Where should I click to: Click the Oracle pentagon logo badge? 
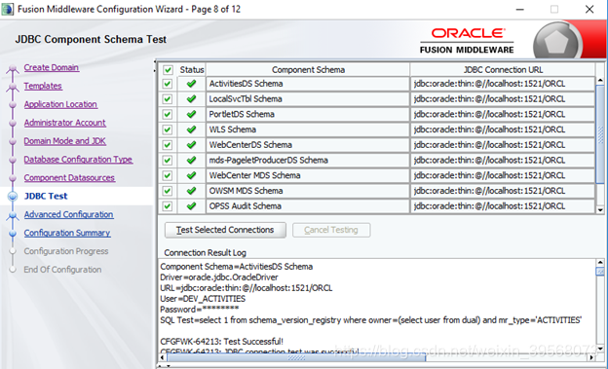tap(556, 42)
